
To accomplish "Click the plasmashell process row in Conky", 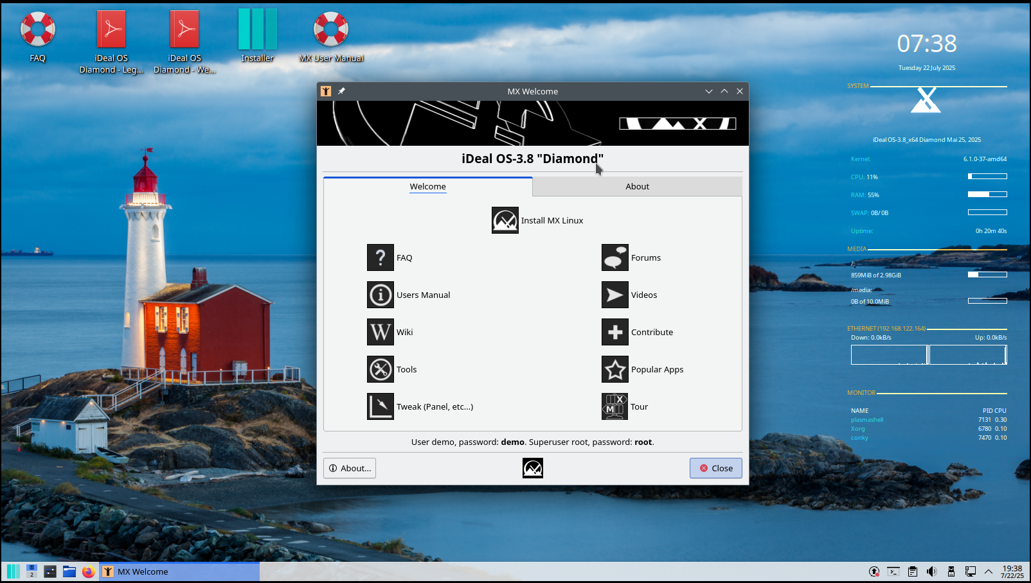I will point(929,420).
